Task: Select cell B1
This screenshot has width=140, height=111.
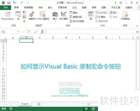Action: pos(26,41)
